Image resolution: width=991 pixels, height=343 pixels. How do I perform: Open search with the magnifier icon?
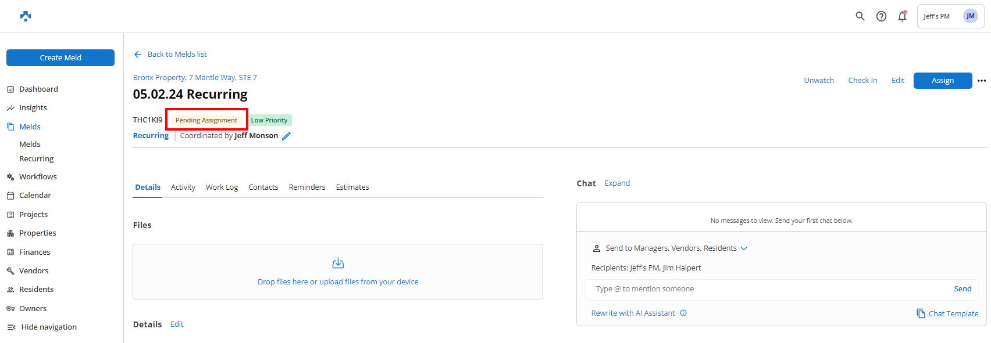click(x=860, y=16)
